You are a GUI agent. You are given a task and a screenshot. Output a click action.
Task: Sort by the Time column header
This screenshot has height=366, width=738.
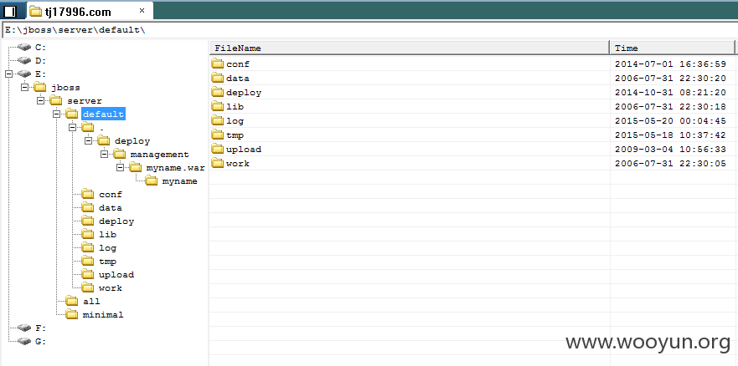tap(672, 48)
